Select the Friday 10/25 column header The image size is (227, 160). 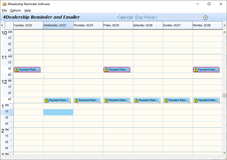point(118,25)
